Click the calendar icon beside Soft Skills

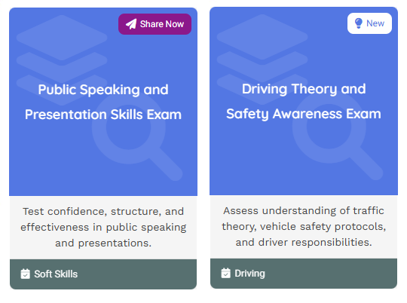(25, 274)
